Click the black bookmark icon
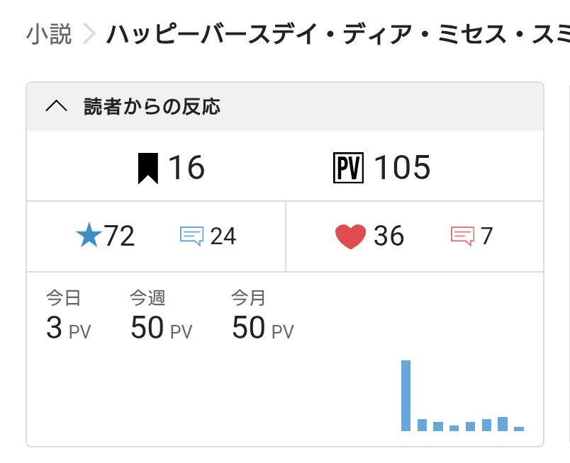 pyautogui.click(x=148, y=168)
